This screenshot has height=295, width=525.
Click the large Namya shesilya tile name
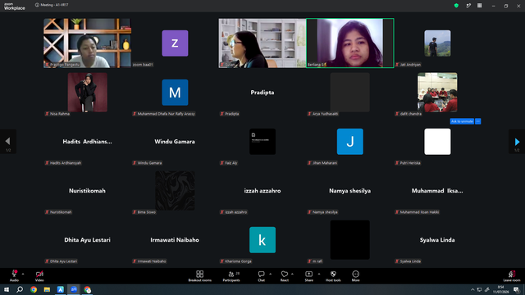pos(350,191)
